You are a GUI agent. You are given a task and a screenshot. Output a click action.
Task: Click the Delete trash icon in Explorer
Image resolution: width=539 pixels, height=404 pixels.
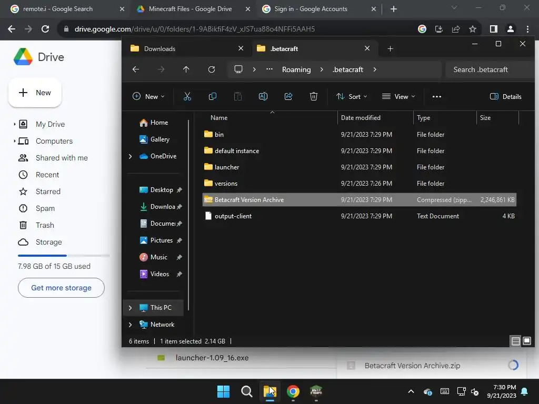coord(314,97)
